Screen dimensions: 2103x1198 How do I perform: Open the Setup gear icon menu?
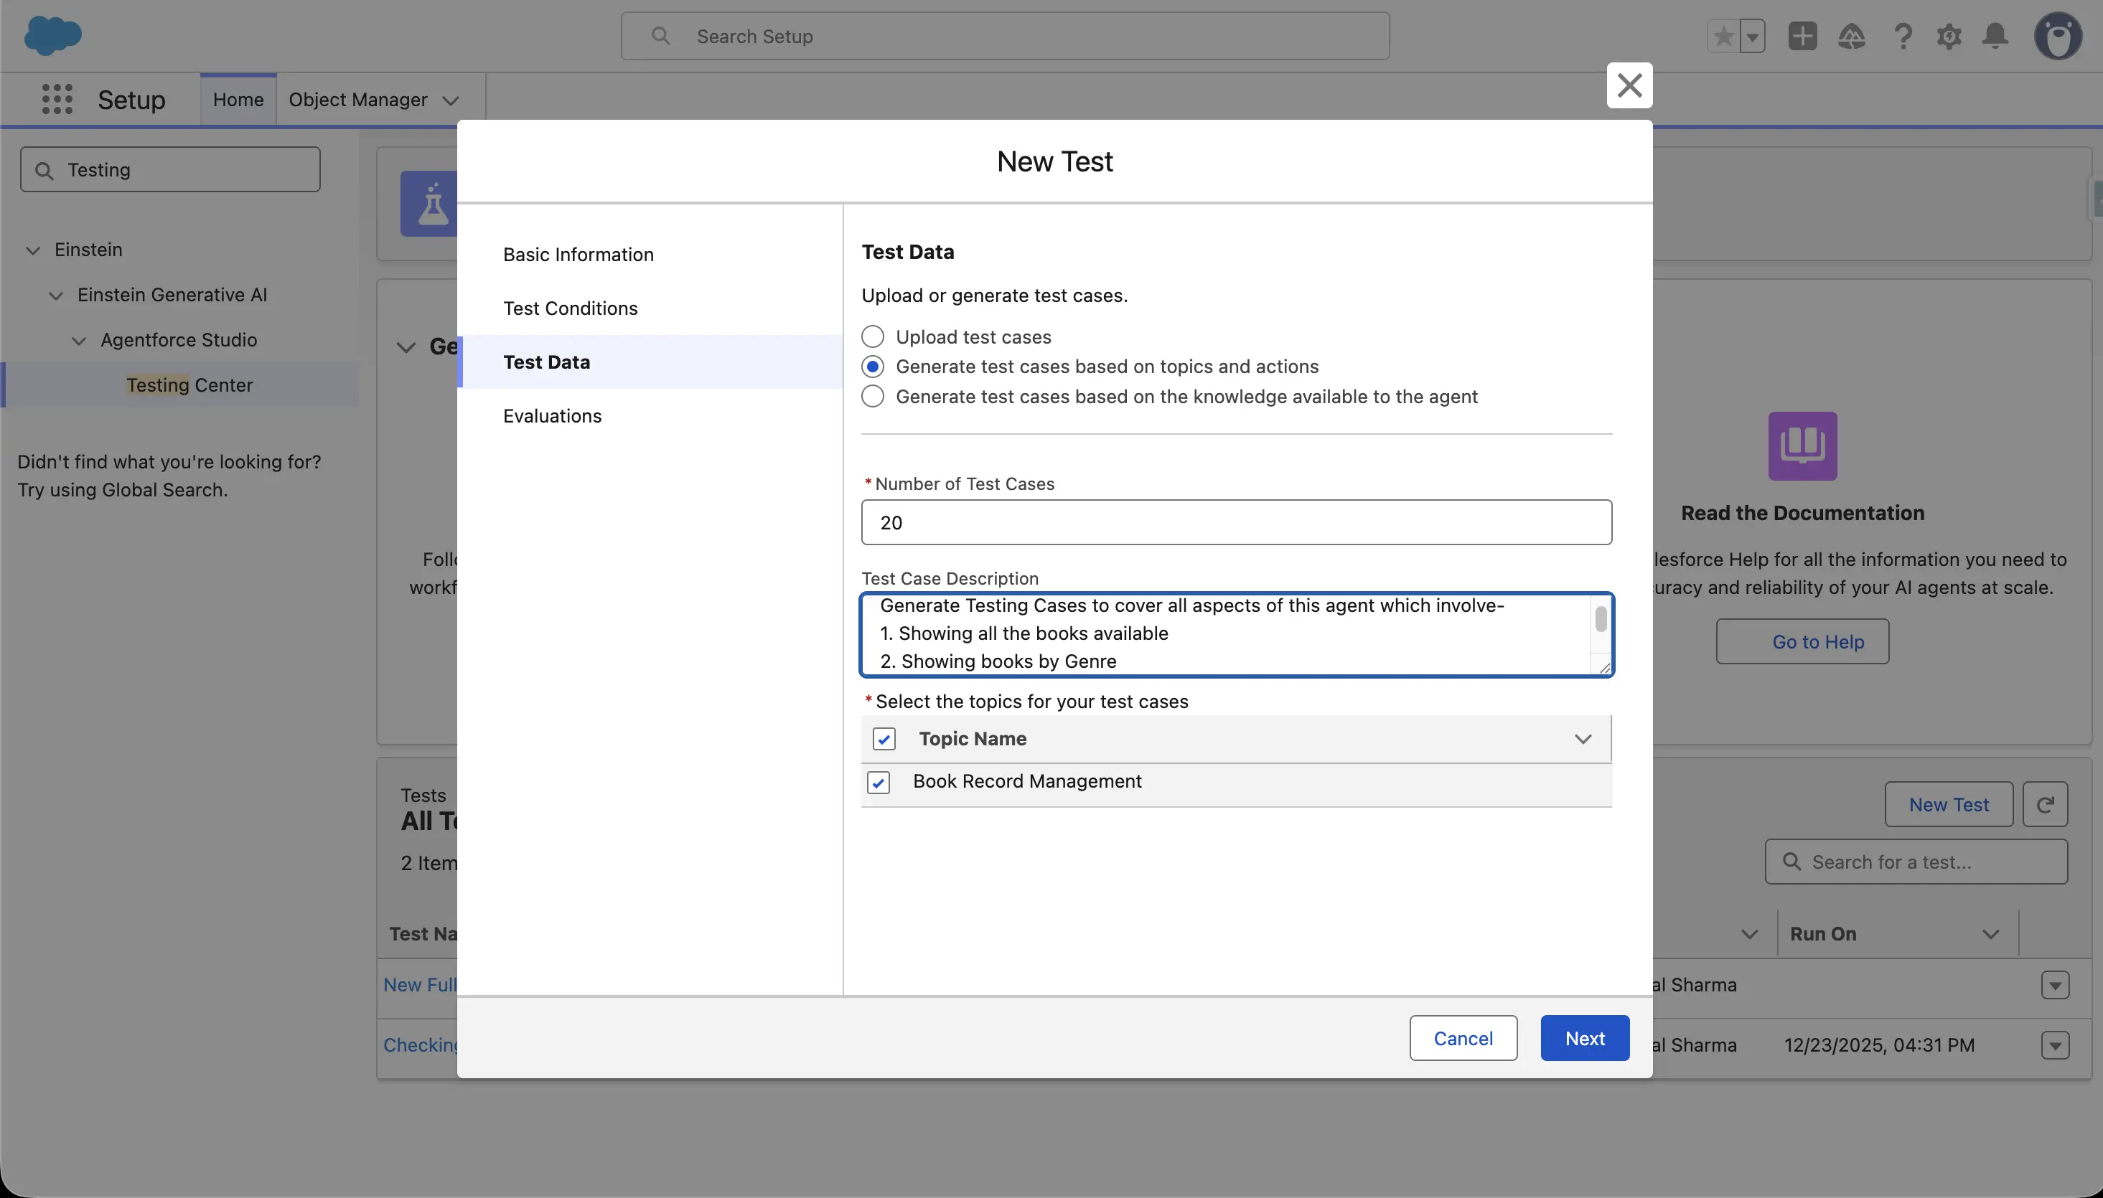(1948, 36)
